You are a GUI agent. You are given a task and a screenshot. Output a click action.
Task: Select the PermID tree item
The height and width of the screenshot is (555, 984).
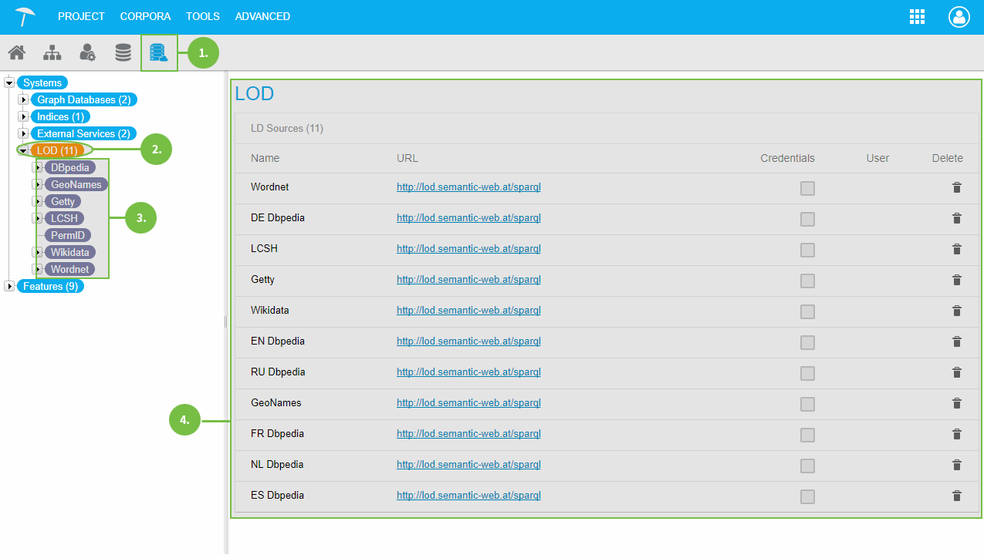[67, 235]
